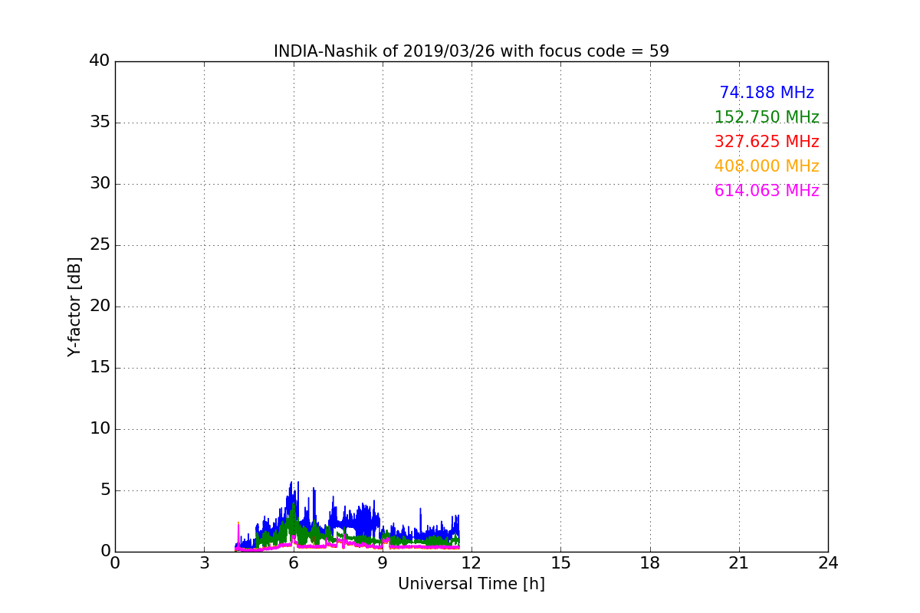Click the y-axis tick label 40

[100, 61]
